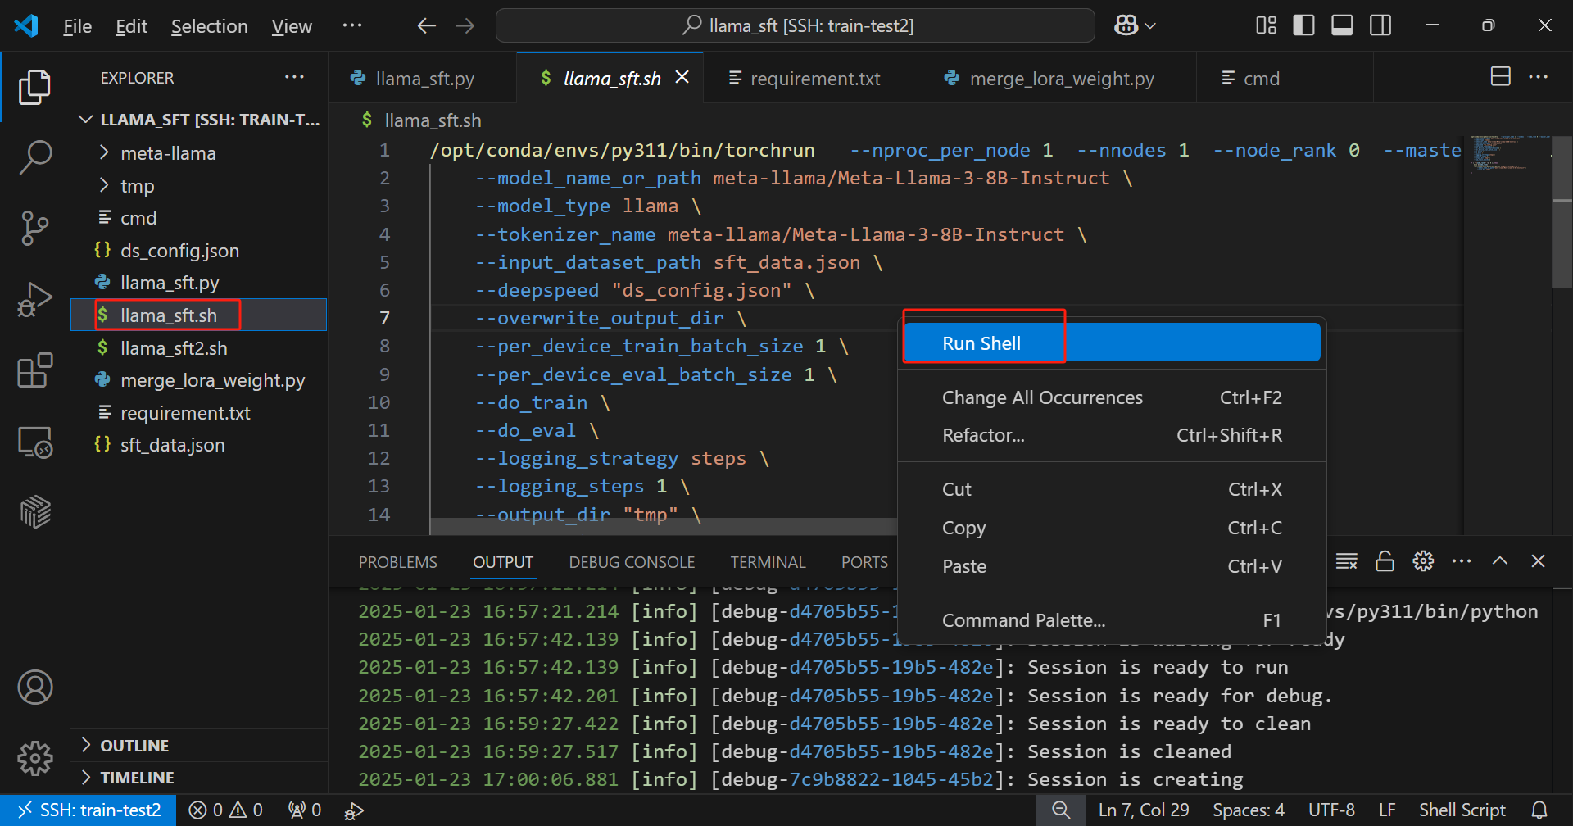This screenshot has height=826, width=1573.
Task: Click Shell Script language mode
Action: click(1462, 810)
